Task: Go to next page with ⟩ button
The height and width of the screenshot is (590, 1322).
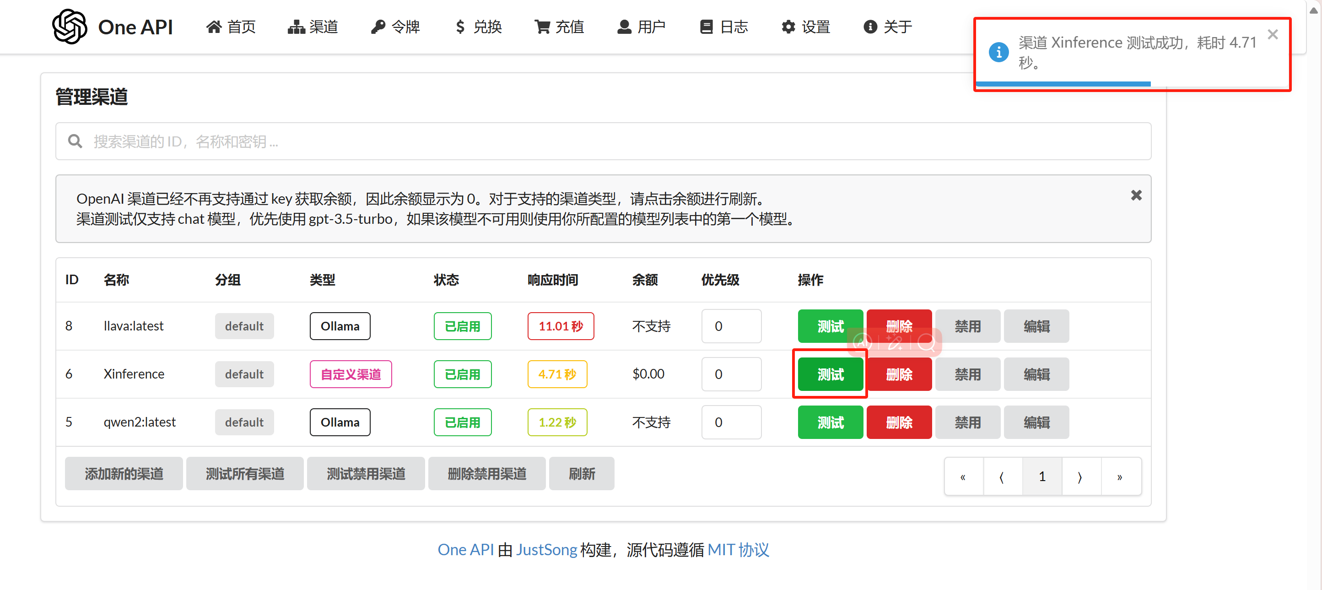Action: tap(1081, 476)
